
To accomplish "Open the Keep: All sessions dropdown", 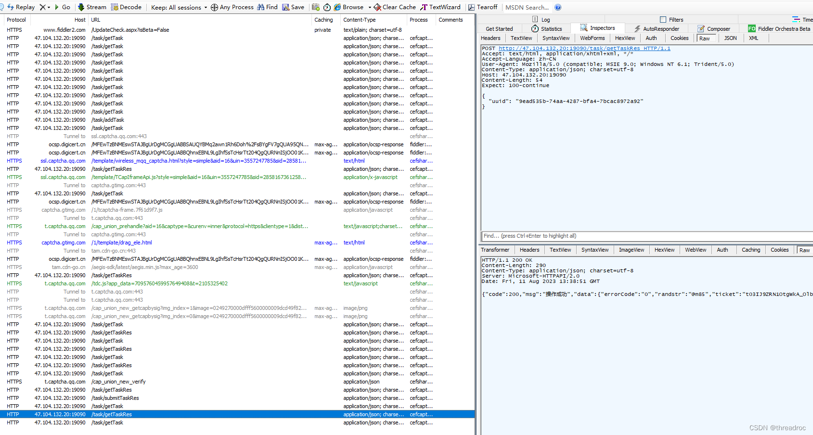I will (179, 7).
